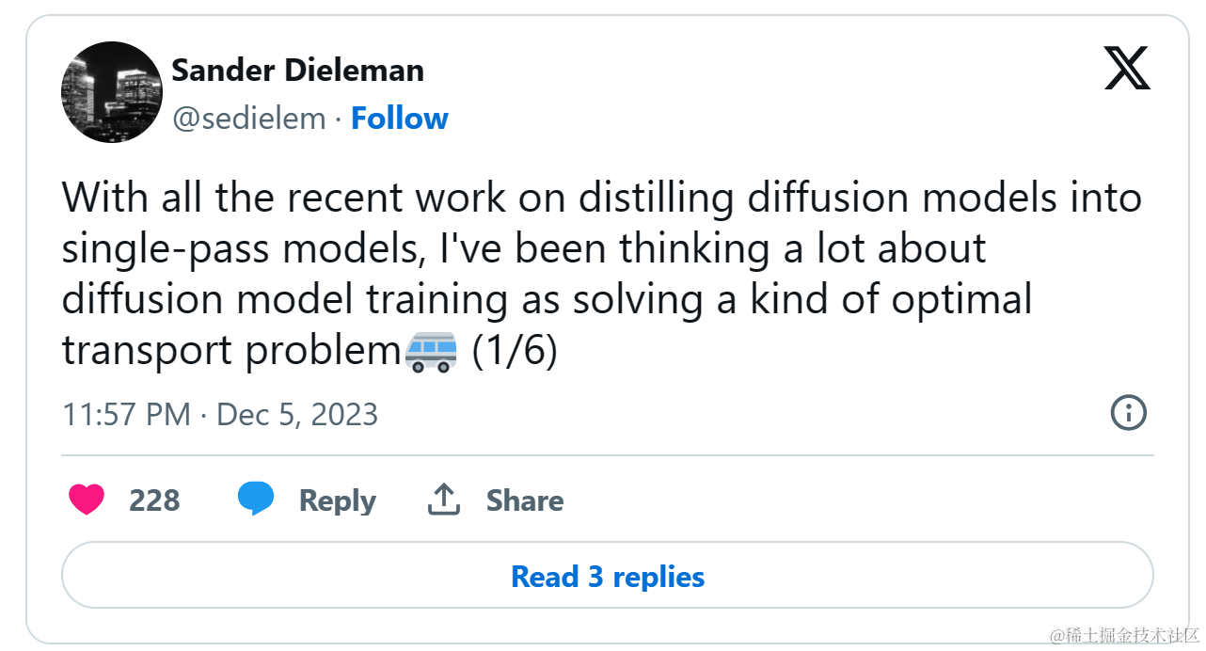Open the @sedielem handle link
1206x651 pixels.
(x=250, y=118)
